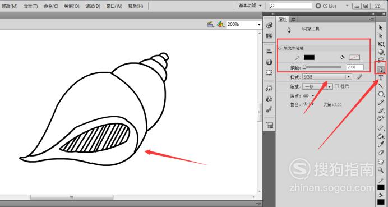Open the Project panel icon
The height and width of the screenshot is (207, 388).
tap(269, 125)
